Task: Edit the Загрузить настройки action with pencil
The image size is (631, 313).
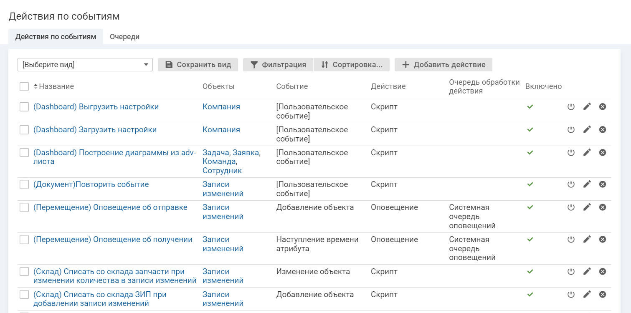Action: [587, 130]
